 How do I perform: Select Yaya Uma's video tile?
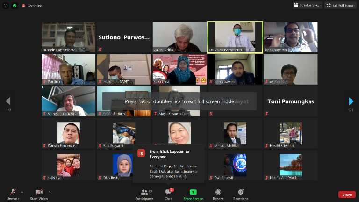(x=179, y=69)
